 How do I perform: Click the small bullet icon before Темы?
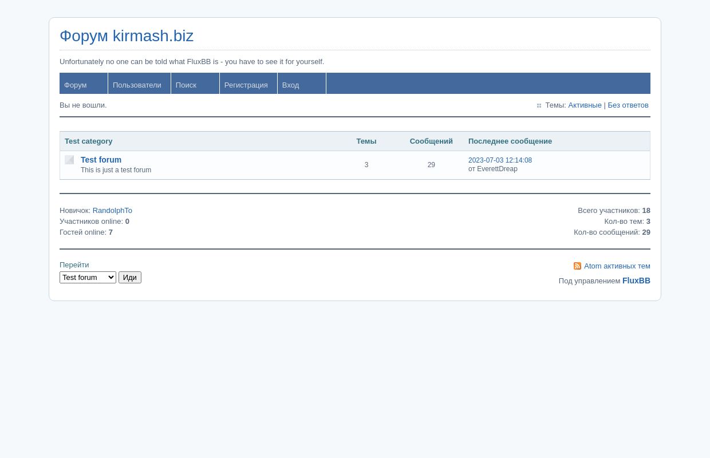pos(539,106)
